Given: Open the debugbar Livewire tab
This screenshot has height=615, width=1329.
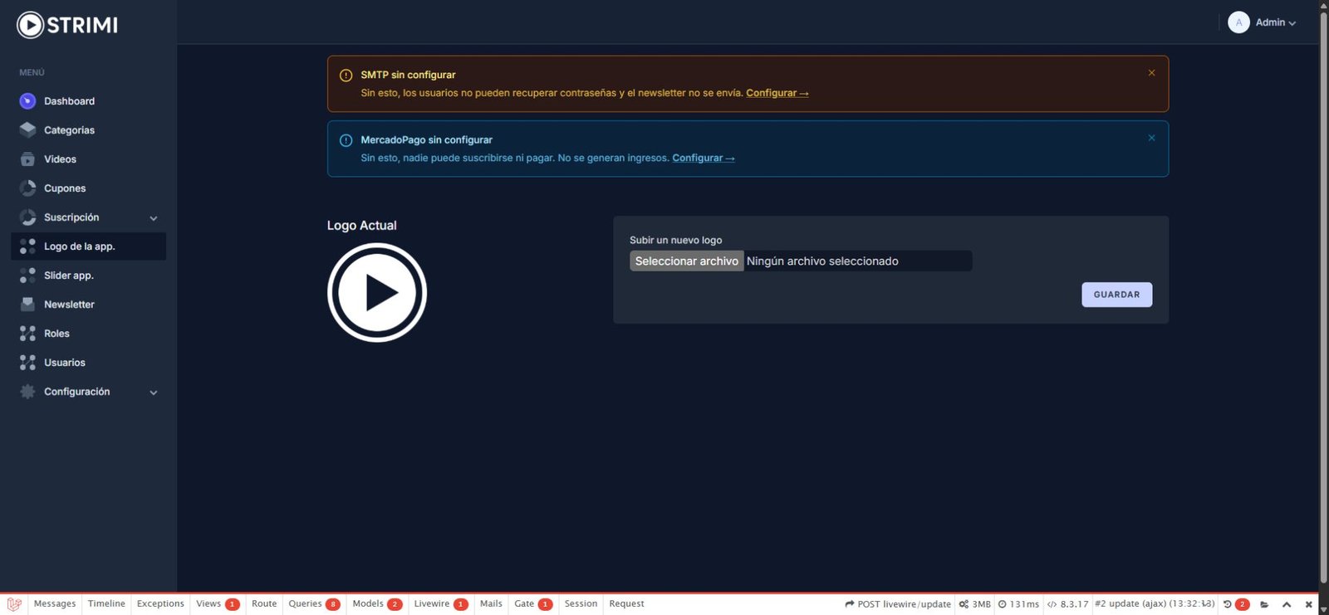Looking at the screenshot, I should click(440, 604).
